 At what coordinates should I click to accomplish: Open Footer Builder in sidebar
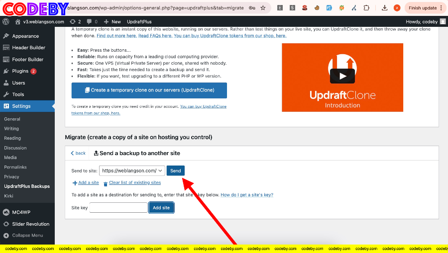pyautogui.click(x=27, y=59)
